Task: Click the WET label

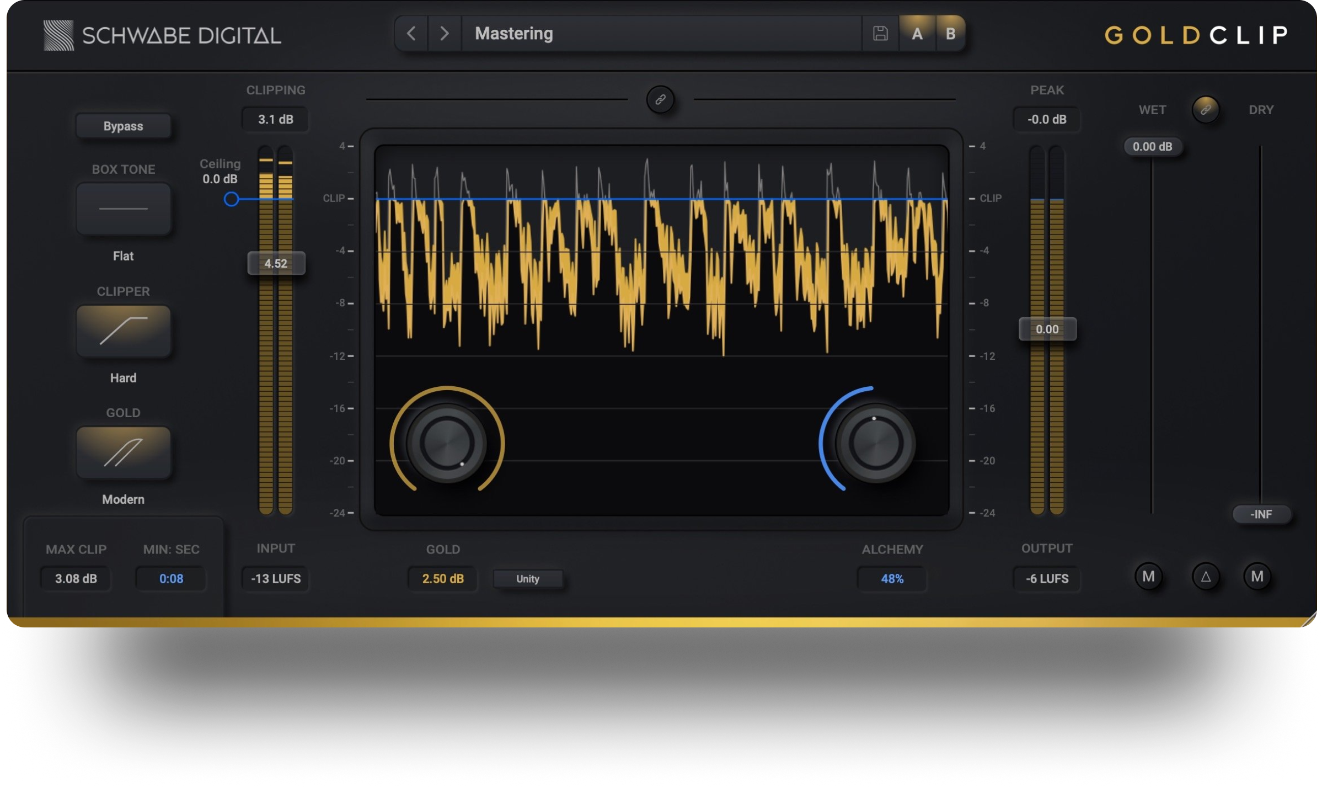Action: coord(1152,110)
